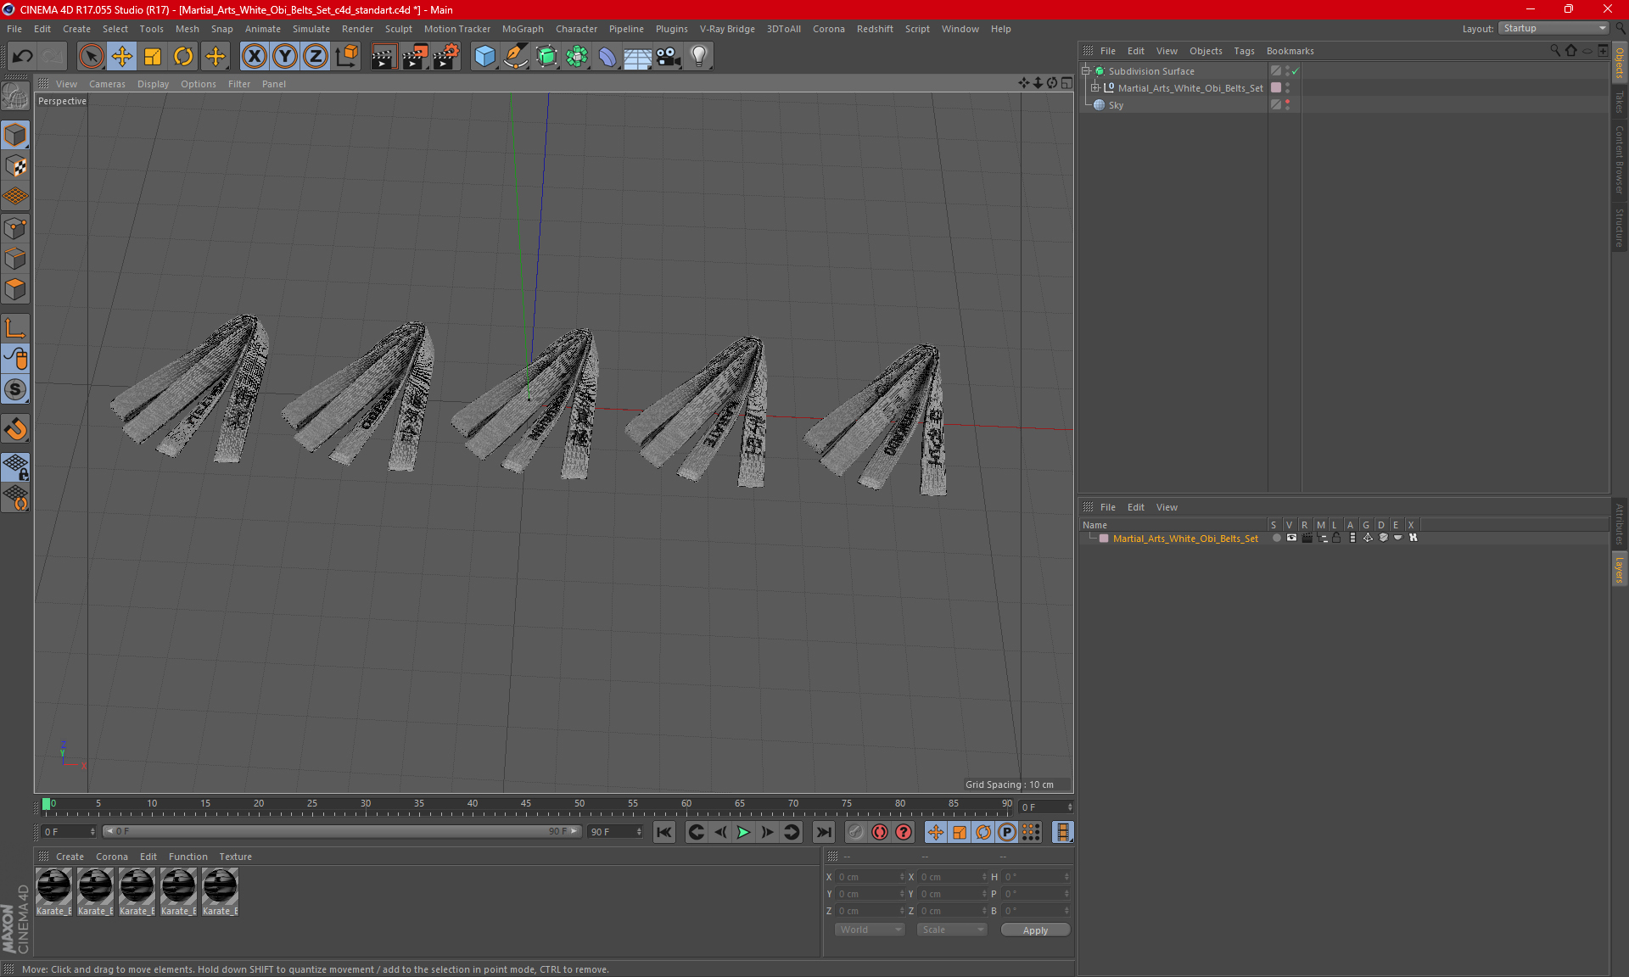Open viewport Display menu
This screenshot has width=1629, height=977.
pyautogui.click(x=153, y=84)
